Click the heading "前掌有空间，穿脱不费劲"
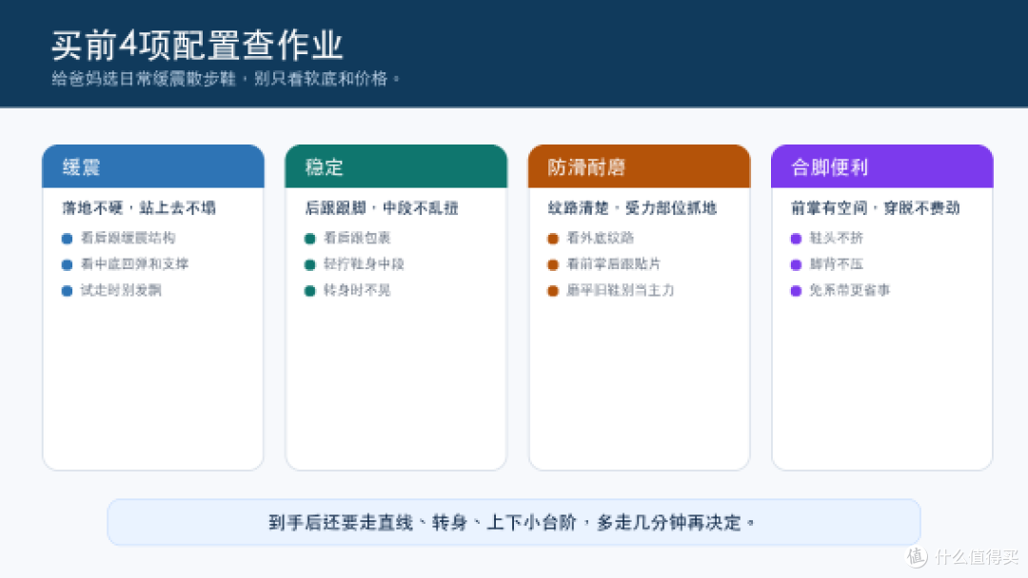Screen dimensions: 1028x578 pos(876,208)
